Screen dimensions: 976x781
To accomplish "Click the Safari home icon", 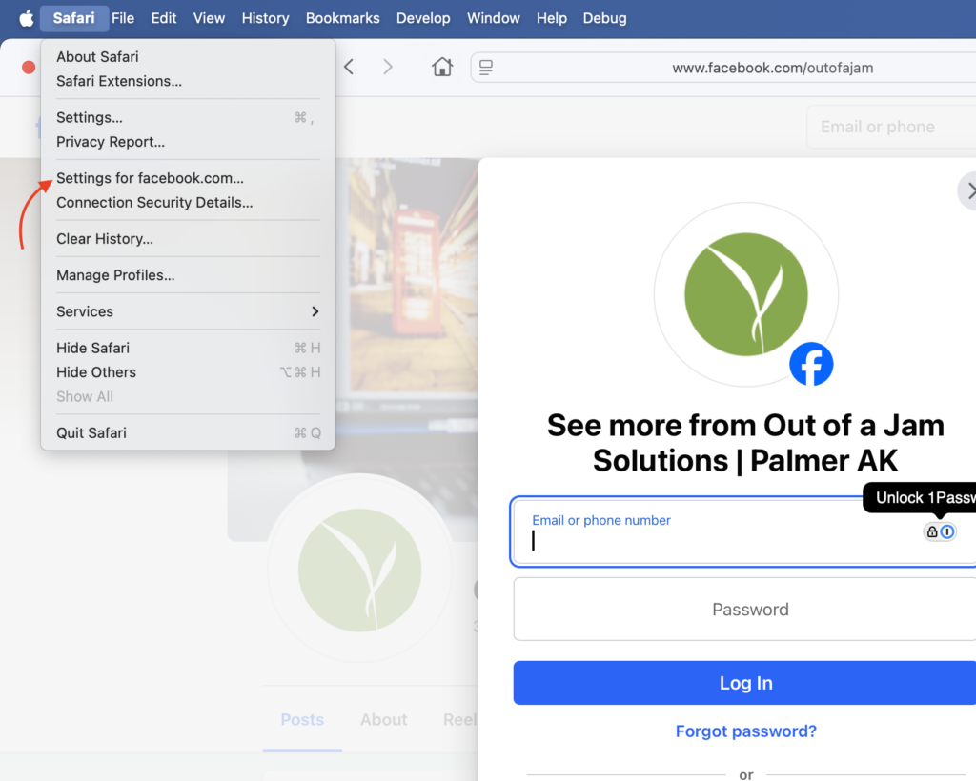I will 441,67.
